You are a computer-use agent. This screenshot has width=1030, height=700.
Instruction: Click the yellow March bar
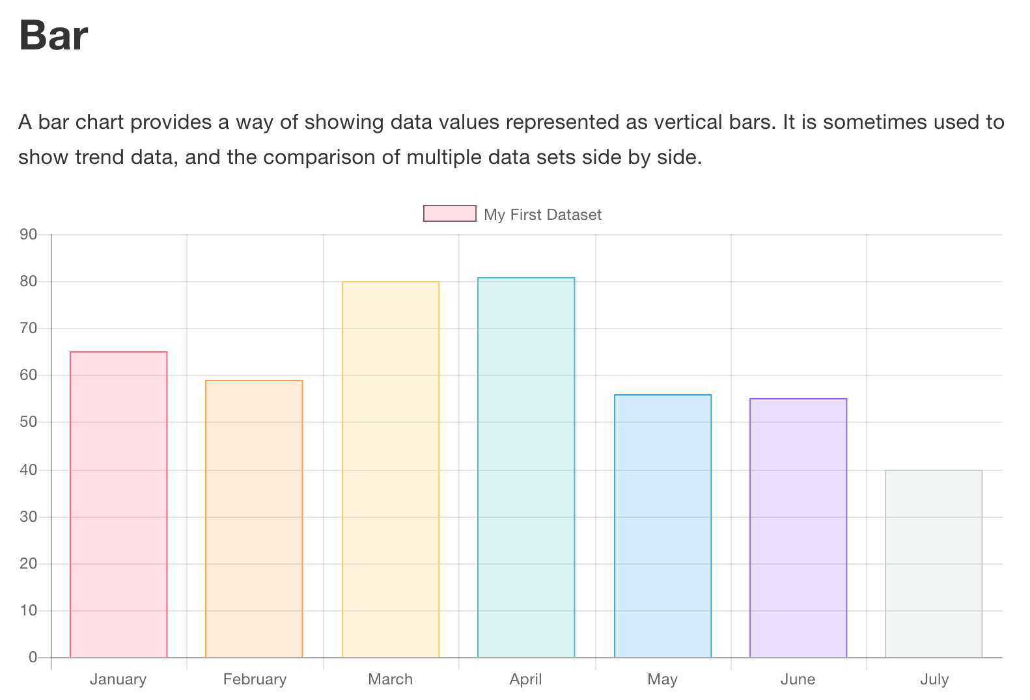[x=391, y=469]
